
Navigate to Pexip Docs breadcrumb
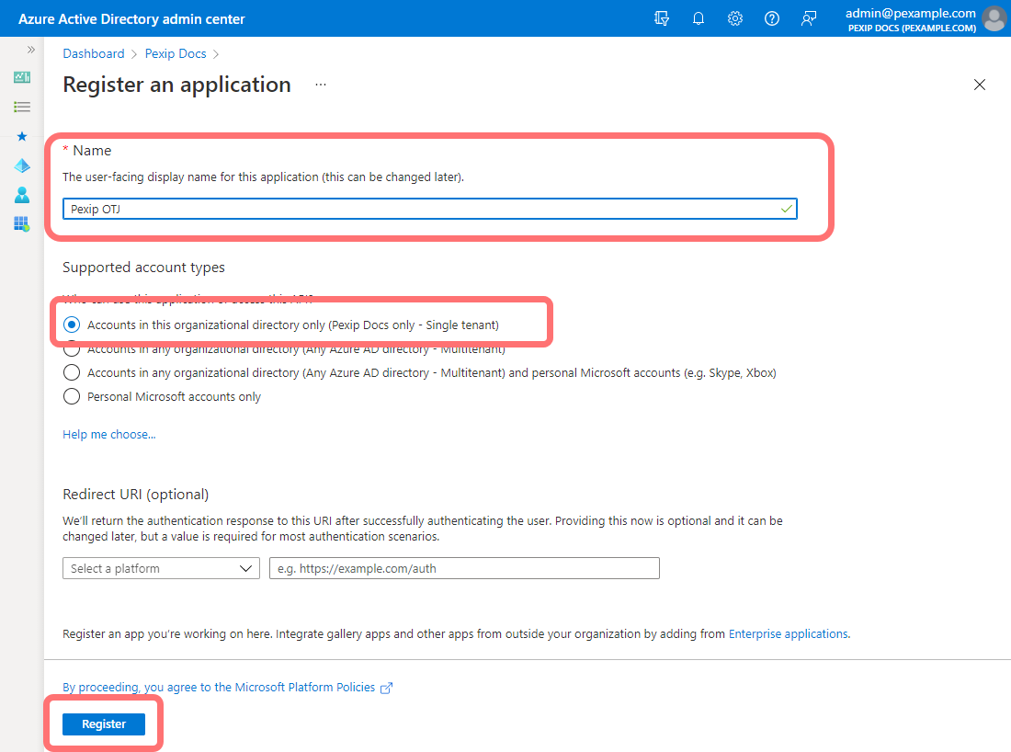[x=176, y=54]
